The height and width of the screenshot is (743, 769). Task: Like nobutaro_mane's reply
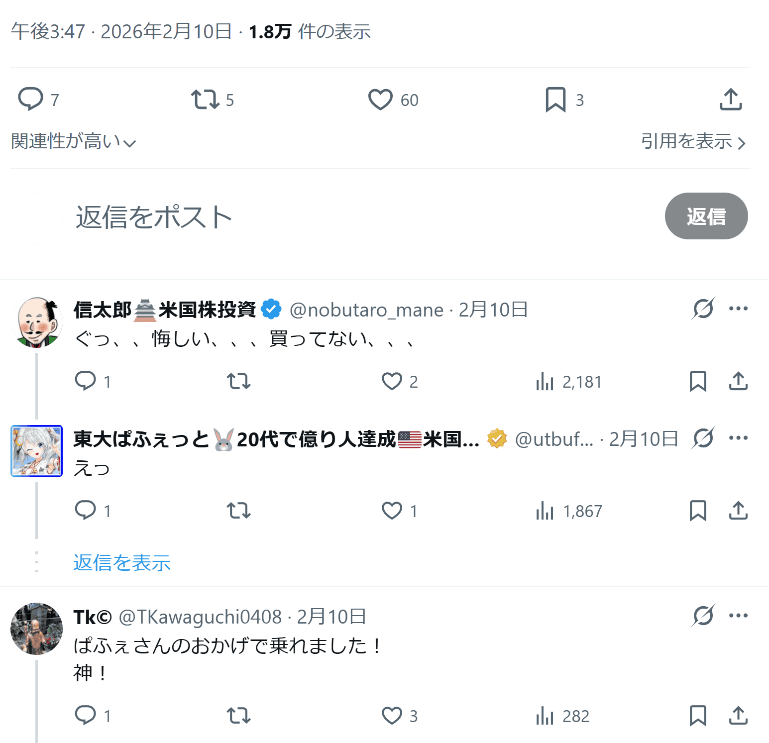[392, 382]
